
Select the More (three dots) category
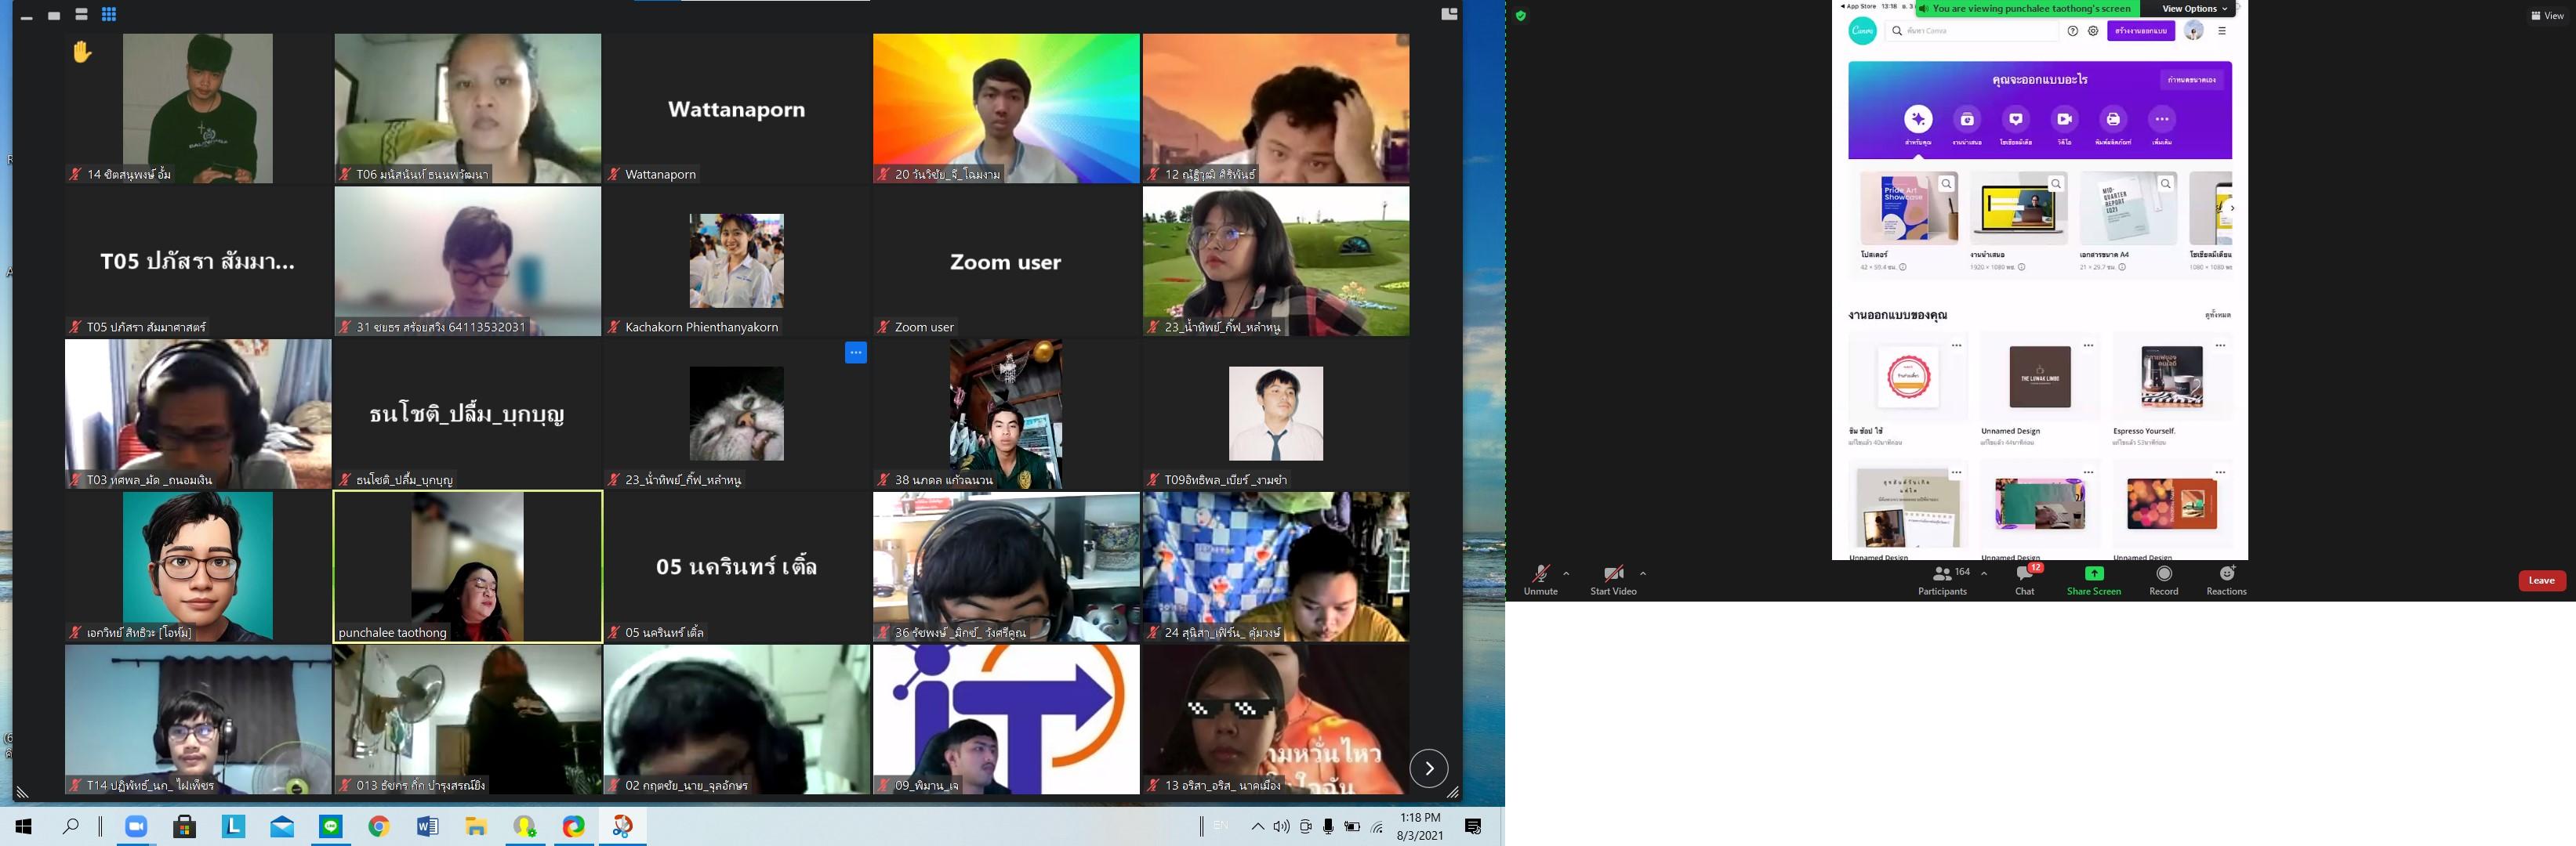[2162, 119]
